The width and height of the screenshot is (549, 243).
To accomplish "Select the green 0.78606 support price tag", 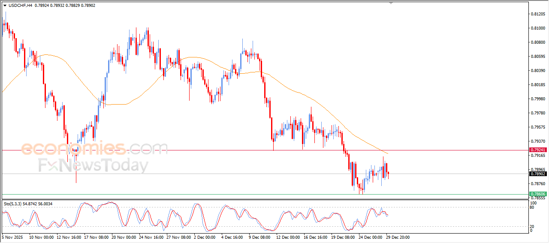I will [537, 194].
